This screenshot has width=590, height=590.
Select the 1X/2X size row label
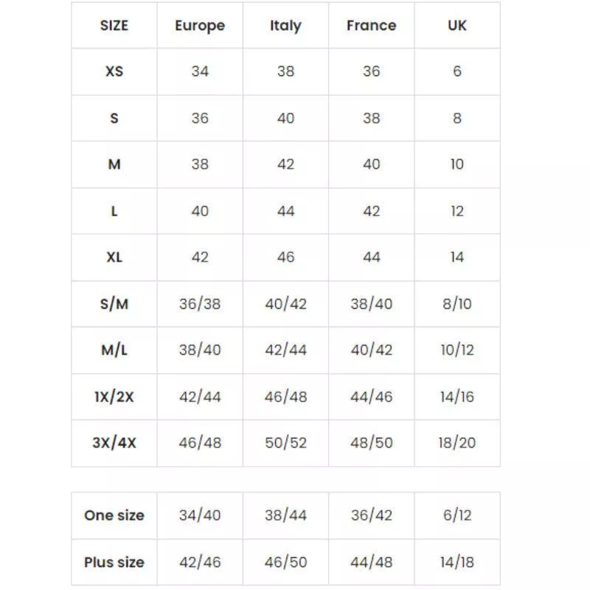(x=114, y=397)
